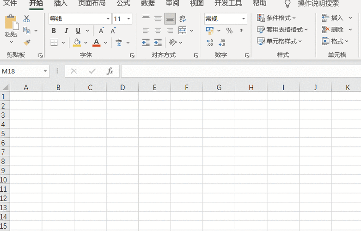Click the formula bar Cancel X
The height and width of the screenshot is (231, 361).
(73, 71)
